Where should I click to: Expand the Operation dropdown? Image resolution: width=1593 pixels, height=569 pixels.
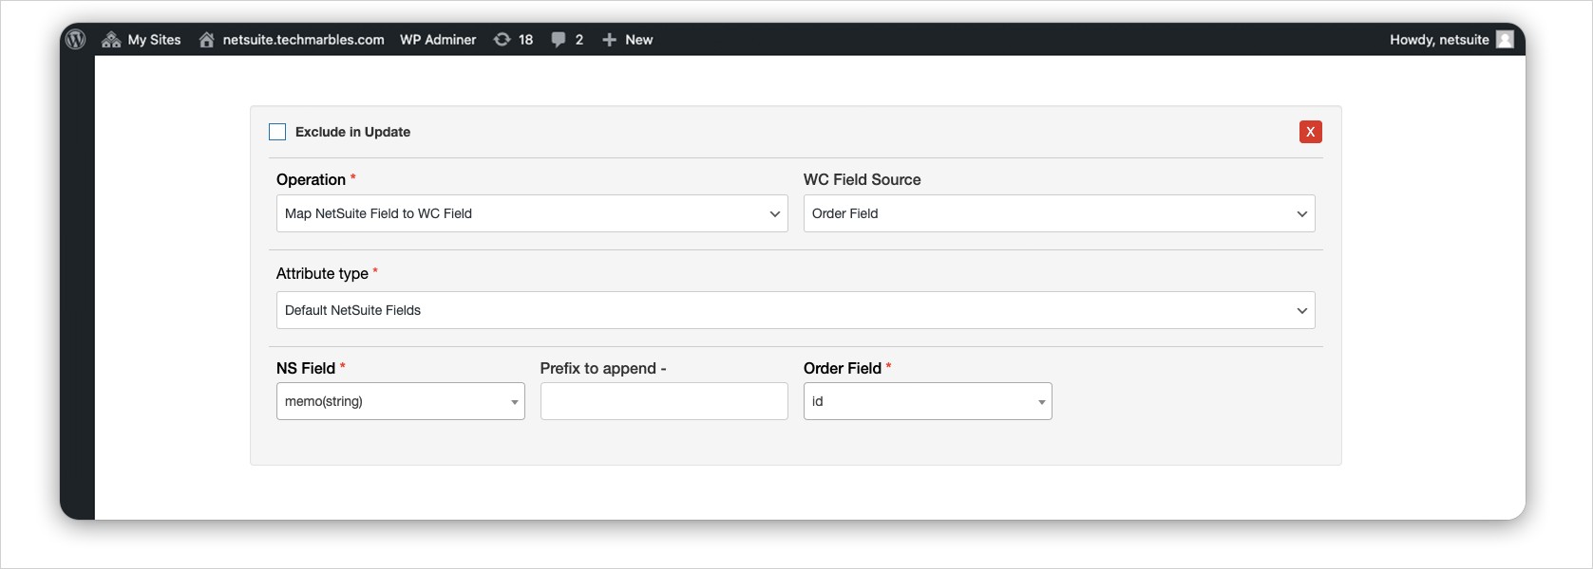click(532, 213)
